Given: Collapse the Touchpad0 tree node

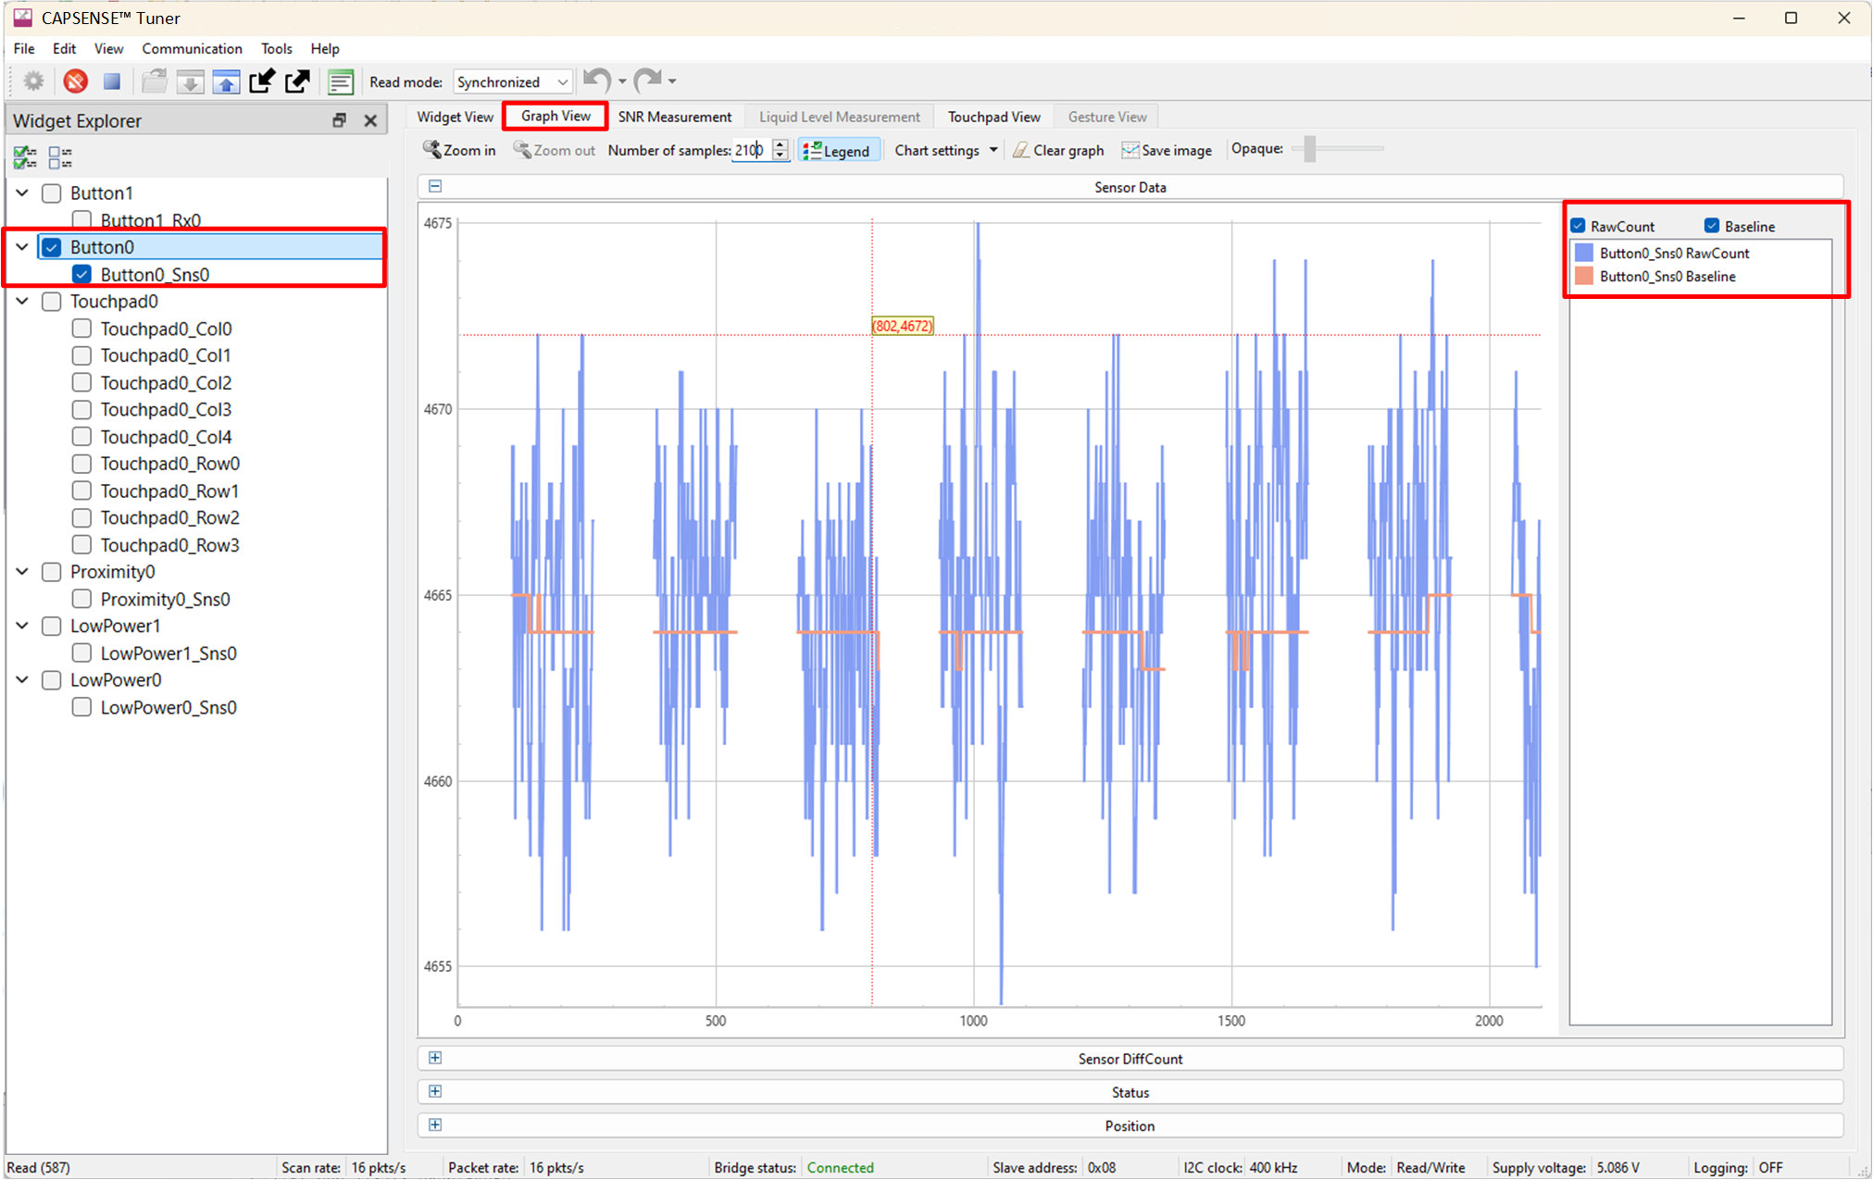Looking at the screenshot, I should (x=22, y=302).
